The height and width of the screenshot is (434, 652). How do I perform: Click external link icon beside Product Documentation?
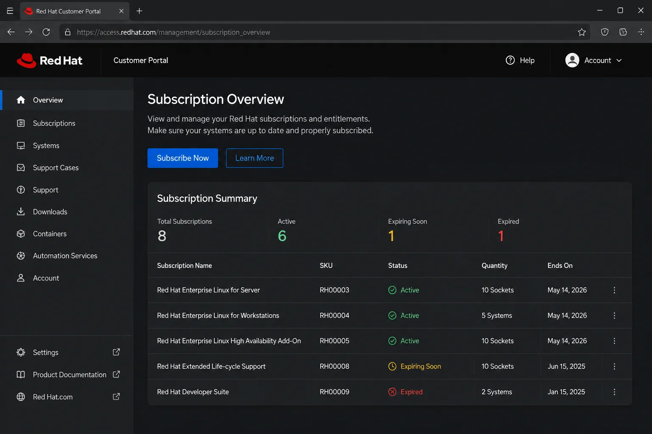(116, 374)
